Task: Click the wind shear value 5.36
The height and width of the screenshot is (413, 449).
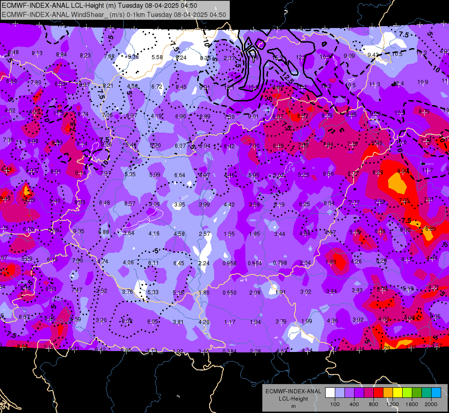Action: point(133,57)
